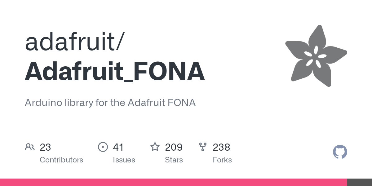Click the GitHub Octocat logo

(340, 152)
